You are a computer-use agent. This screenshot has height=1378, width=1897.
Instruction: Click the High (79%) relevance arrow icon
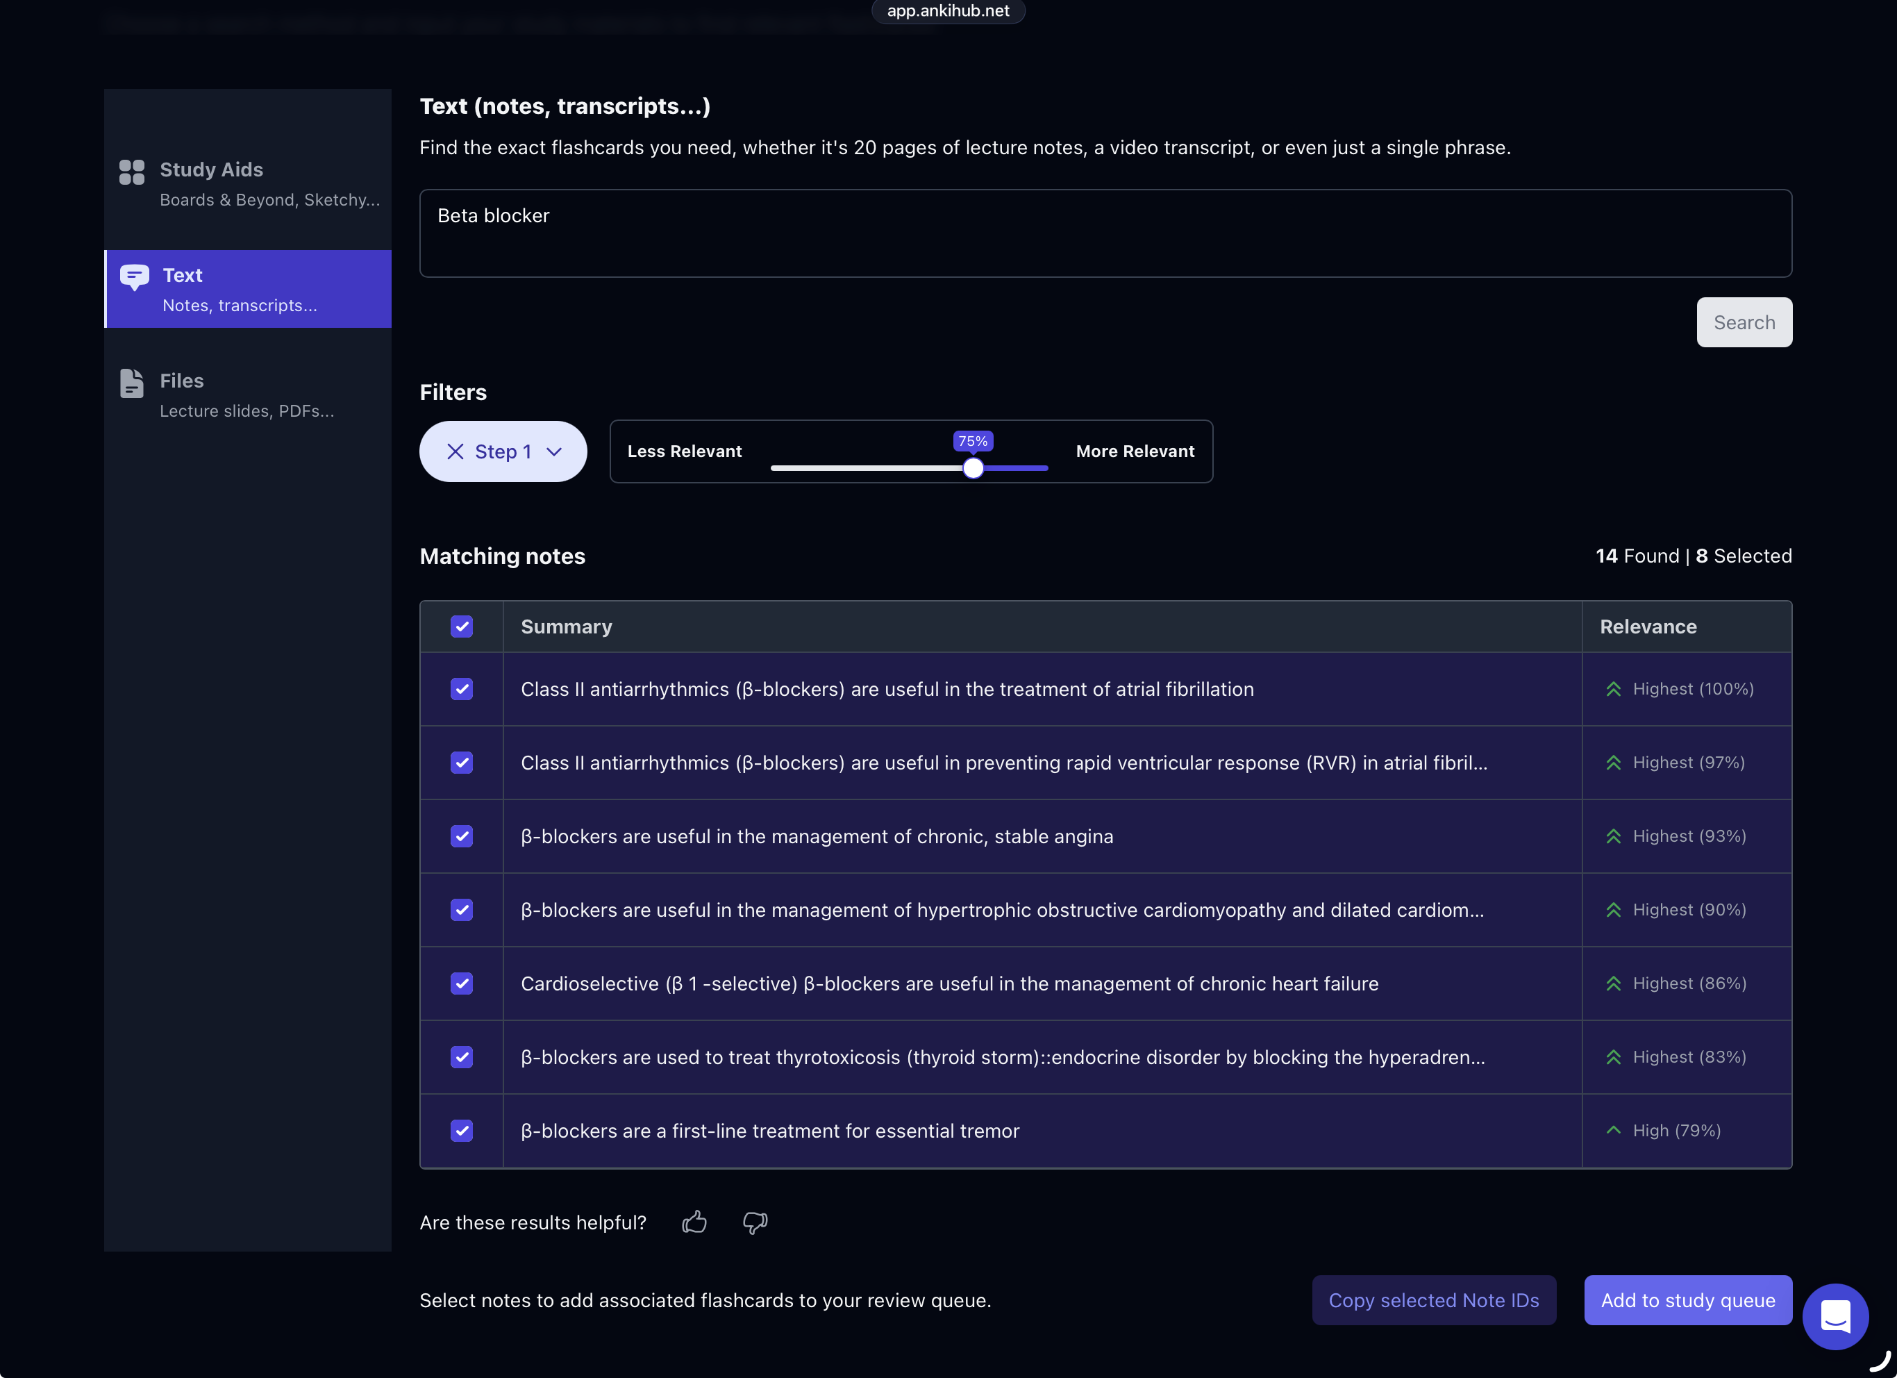click(x=1614, y=1130)
